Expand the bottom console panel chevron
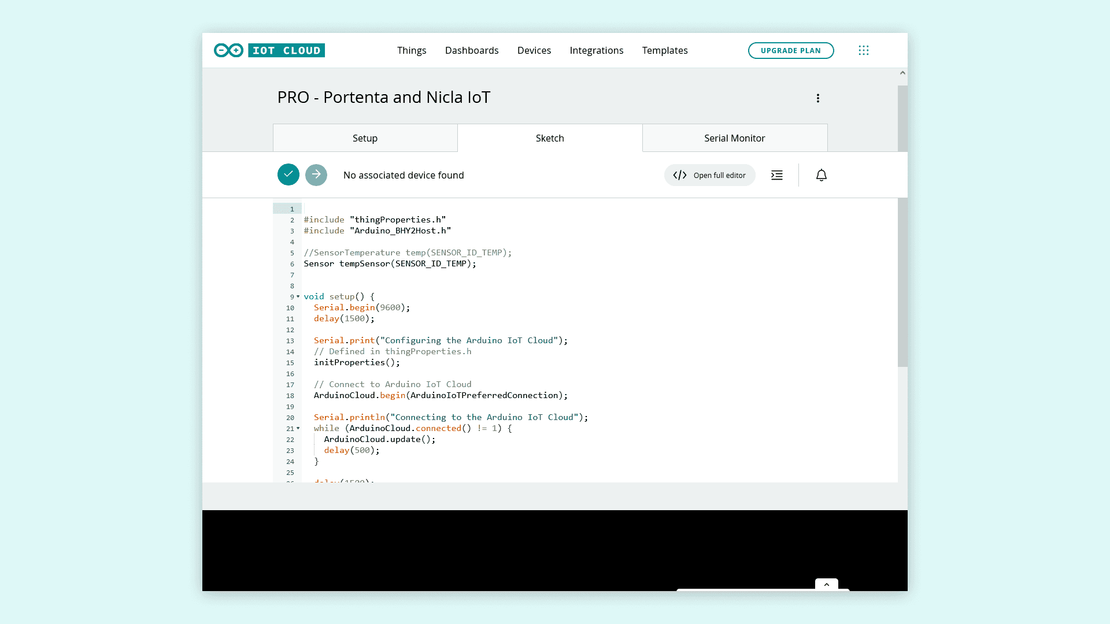Screen dimensions: 1110x624 point(826,585)
